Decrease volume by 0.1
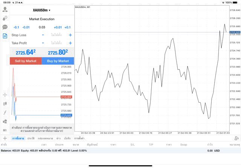The width and height of the screenshot is (241, 168). (16, 27)
